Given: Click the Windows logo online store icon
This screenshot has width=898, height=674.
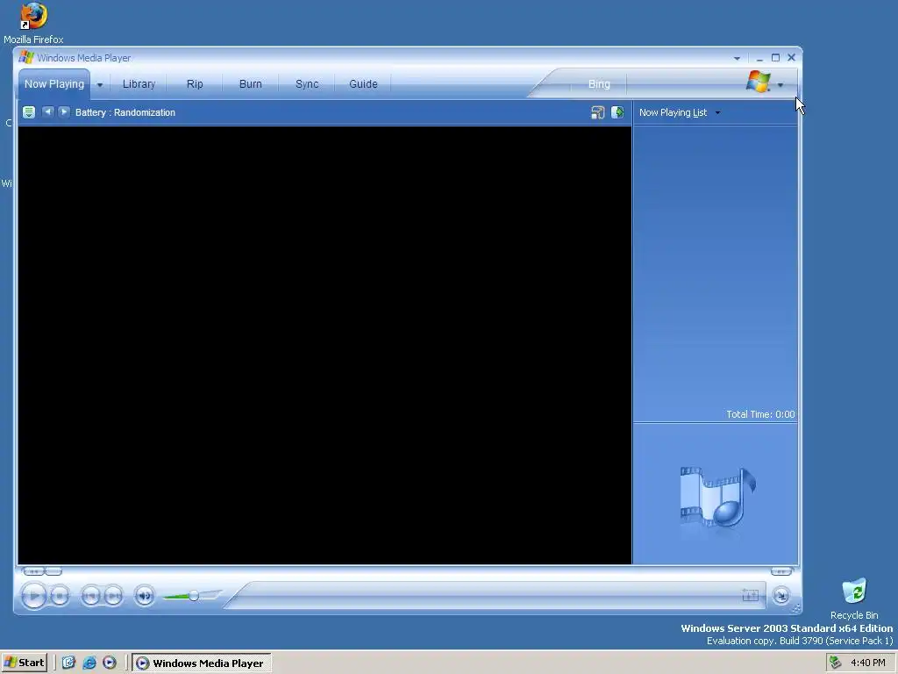Looking at the screenshot, I should pos(758,82).
